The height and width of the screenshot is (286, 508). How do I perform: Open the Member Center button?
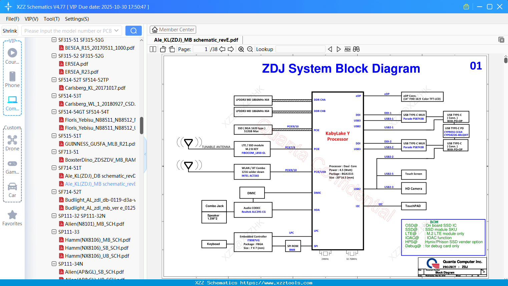[173, 30]
